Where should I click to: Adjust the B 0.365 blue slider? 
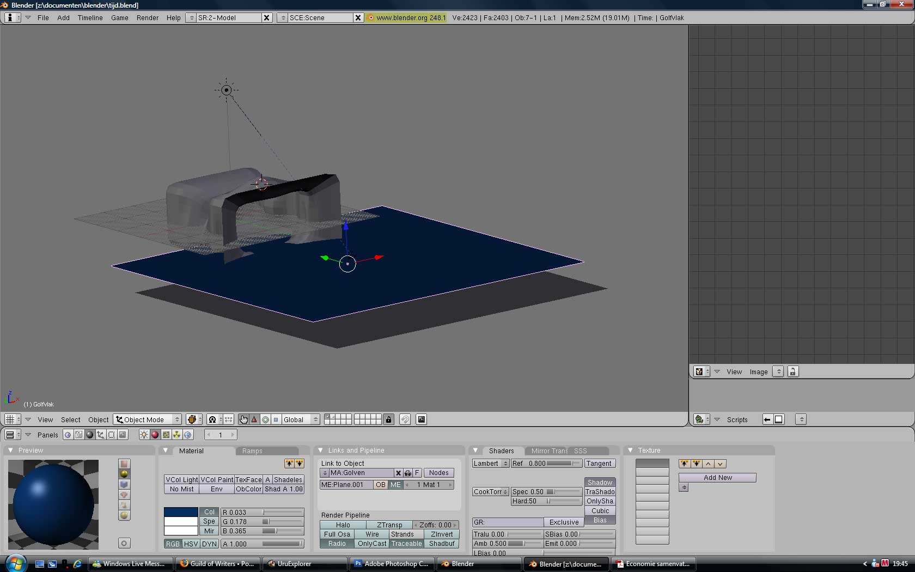(x=263, y=531)
